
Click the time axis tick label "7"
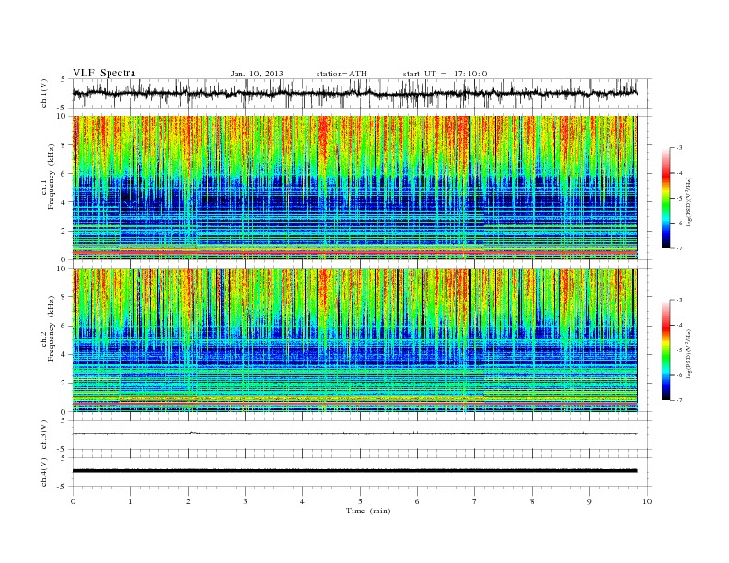point(475,501)
